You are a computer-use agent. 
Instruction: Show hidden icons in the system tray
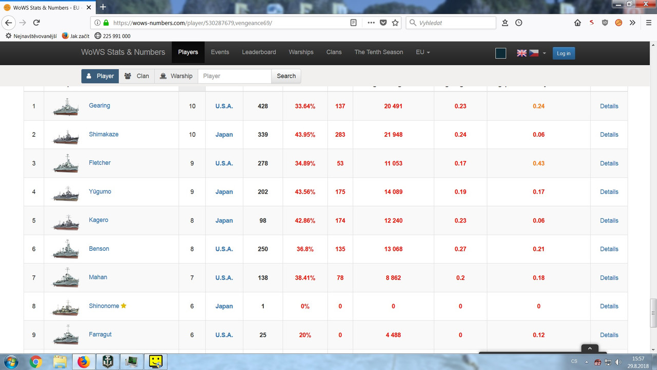click(x=588, y=362)
